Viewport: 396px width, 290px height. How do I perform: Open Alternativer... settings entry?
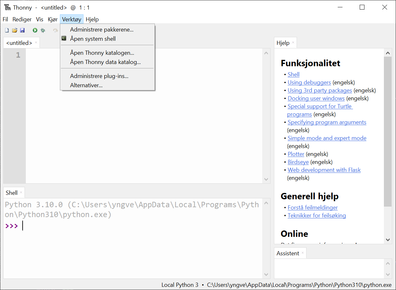(x=107, y=85)
